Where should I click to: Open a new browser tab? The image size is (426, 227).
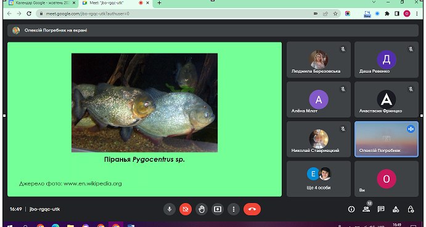160,3
